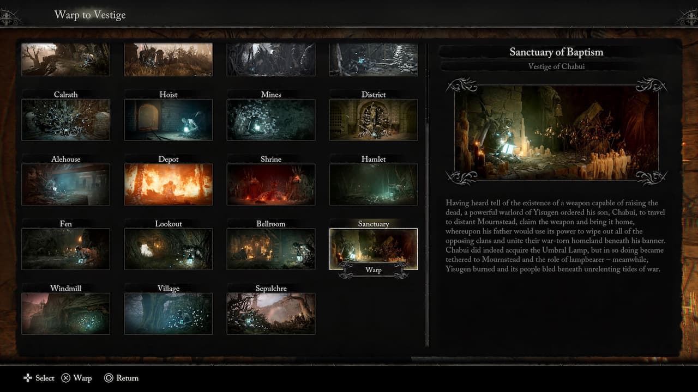Click the circle Return icon
The height and width of the screenshot is (392, 698).
109,378
